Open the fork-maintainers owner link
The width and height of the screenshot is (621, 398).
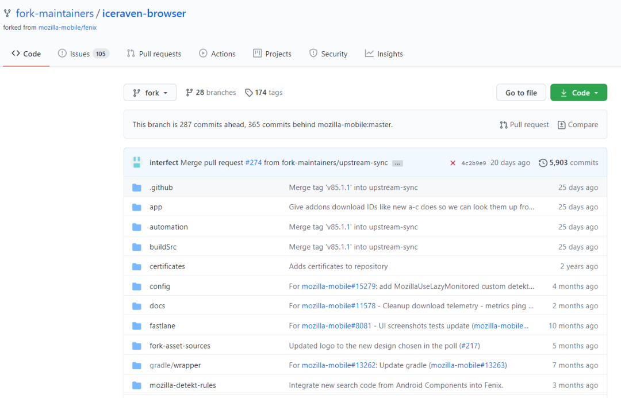55,13
